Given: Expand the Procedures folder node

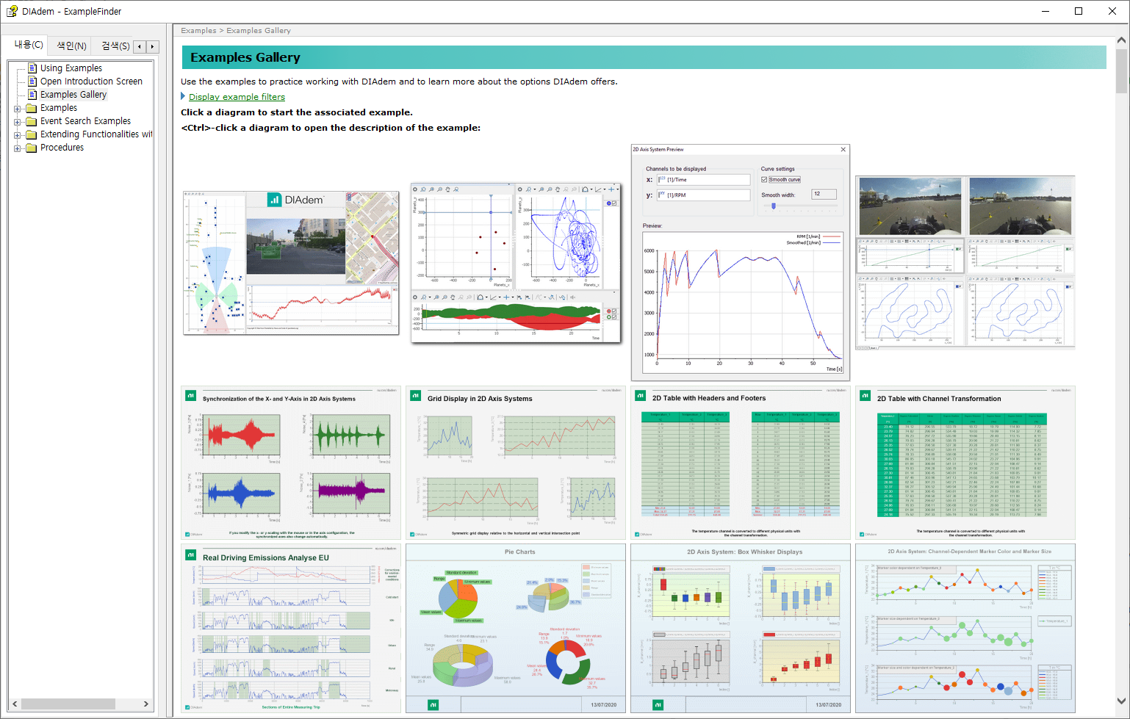Looking at the screenshot, I should point(18,148).
